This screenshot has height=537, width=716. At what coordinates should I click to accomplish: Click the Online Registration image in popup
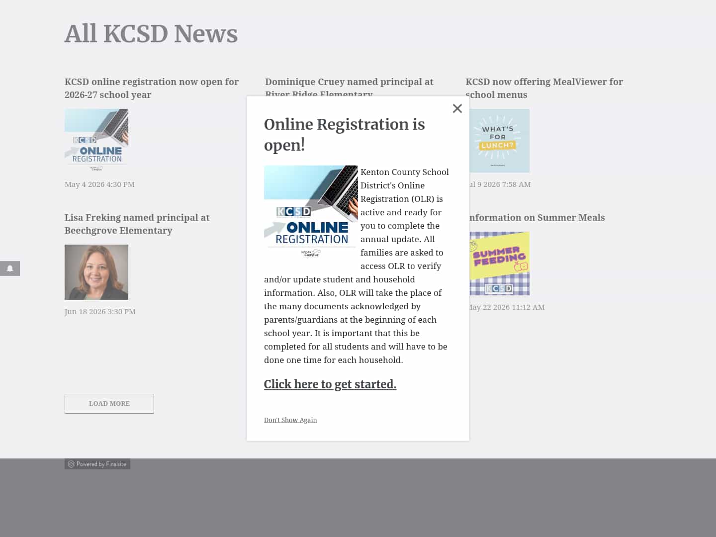click(311, 212)
